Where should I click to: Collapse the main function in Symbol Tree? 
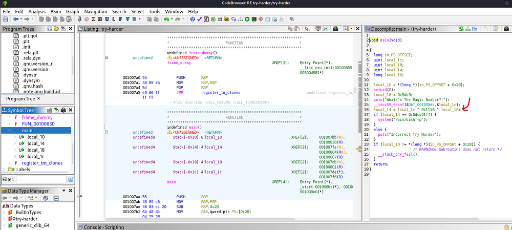10,131
